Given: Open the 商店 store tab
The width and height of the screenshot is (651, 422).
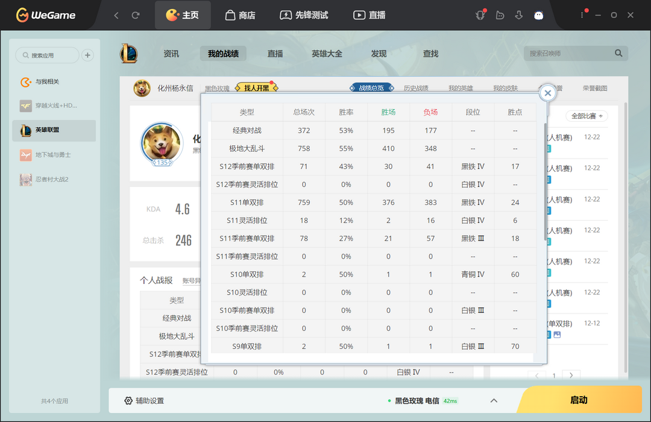Looking at the screenshot, I should click(x=241, y=15).
